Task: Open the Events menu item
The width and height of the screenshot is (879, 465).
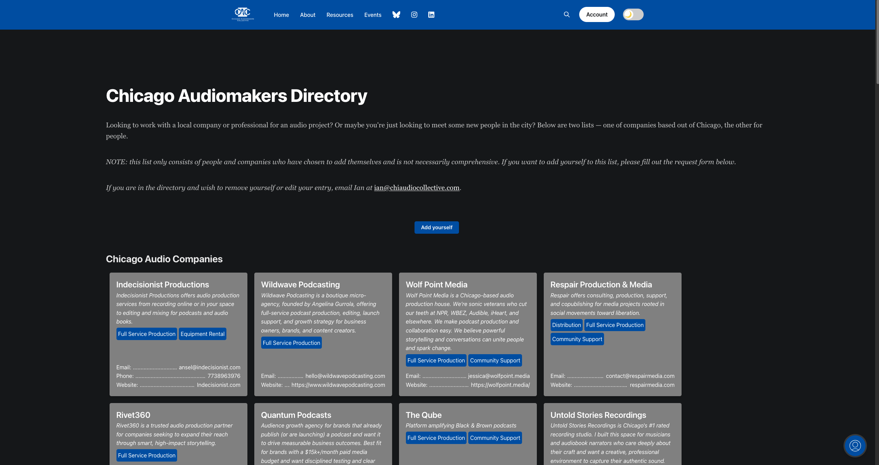Action: (373, 15)
